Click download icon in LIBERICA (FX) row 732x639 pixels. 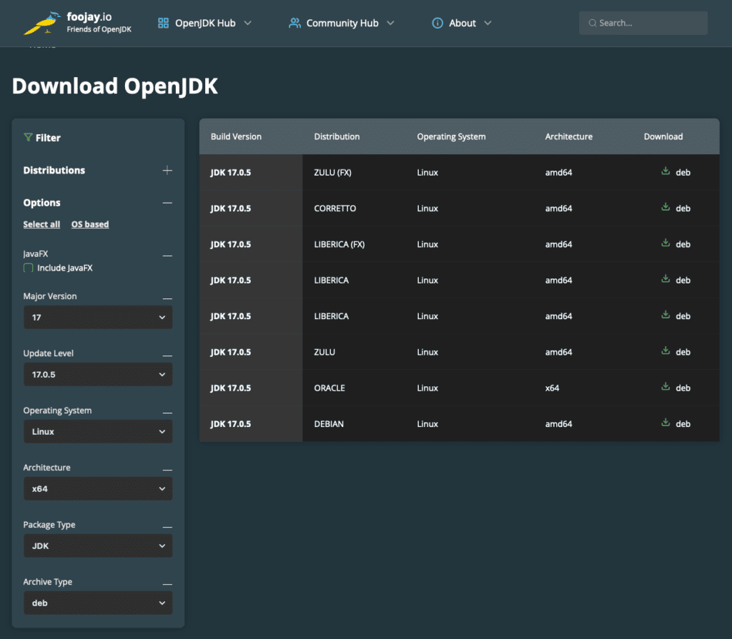click(x=666, y=243)
